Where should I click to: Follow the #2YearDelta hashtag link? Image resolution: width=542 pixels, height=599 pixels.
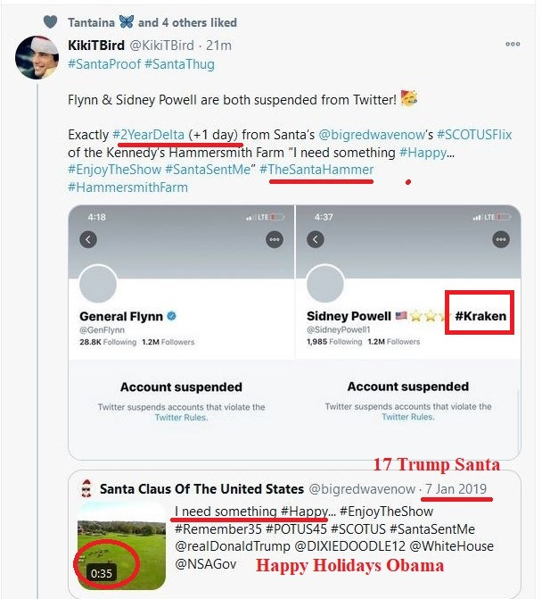[x=149, y=135]
